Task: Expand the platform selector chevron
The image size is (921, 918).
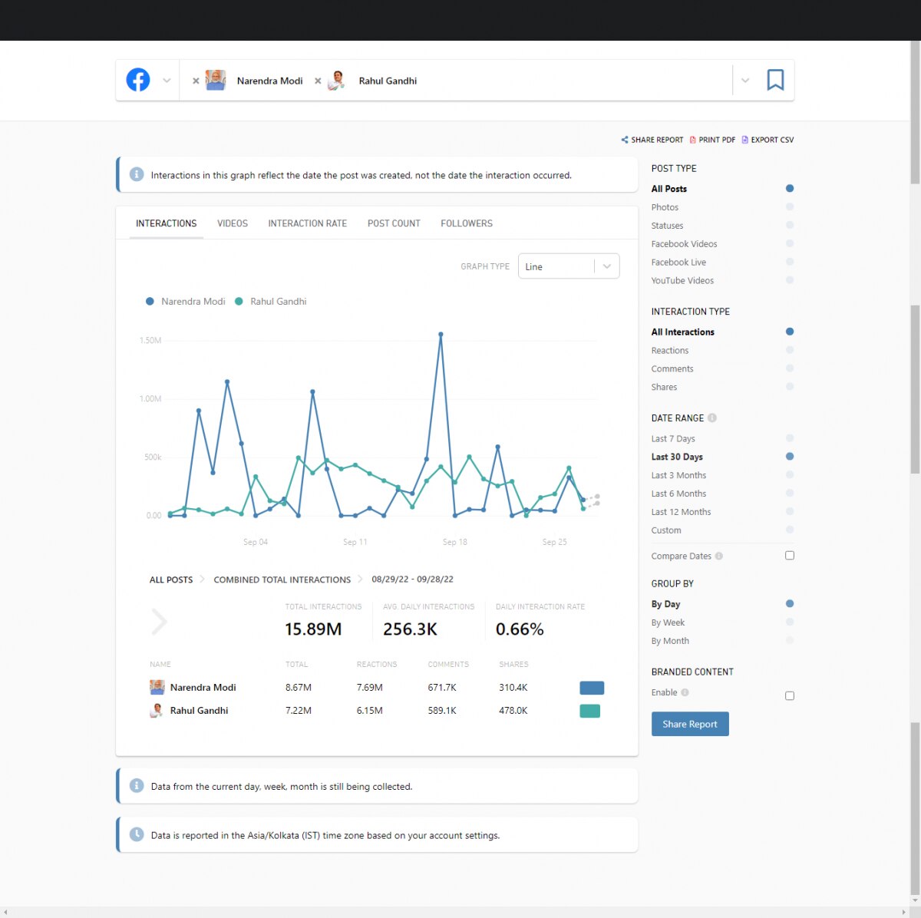Action: click(167, 81)
